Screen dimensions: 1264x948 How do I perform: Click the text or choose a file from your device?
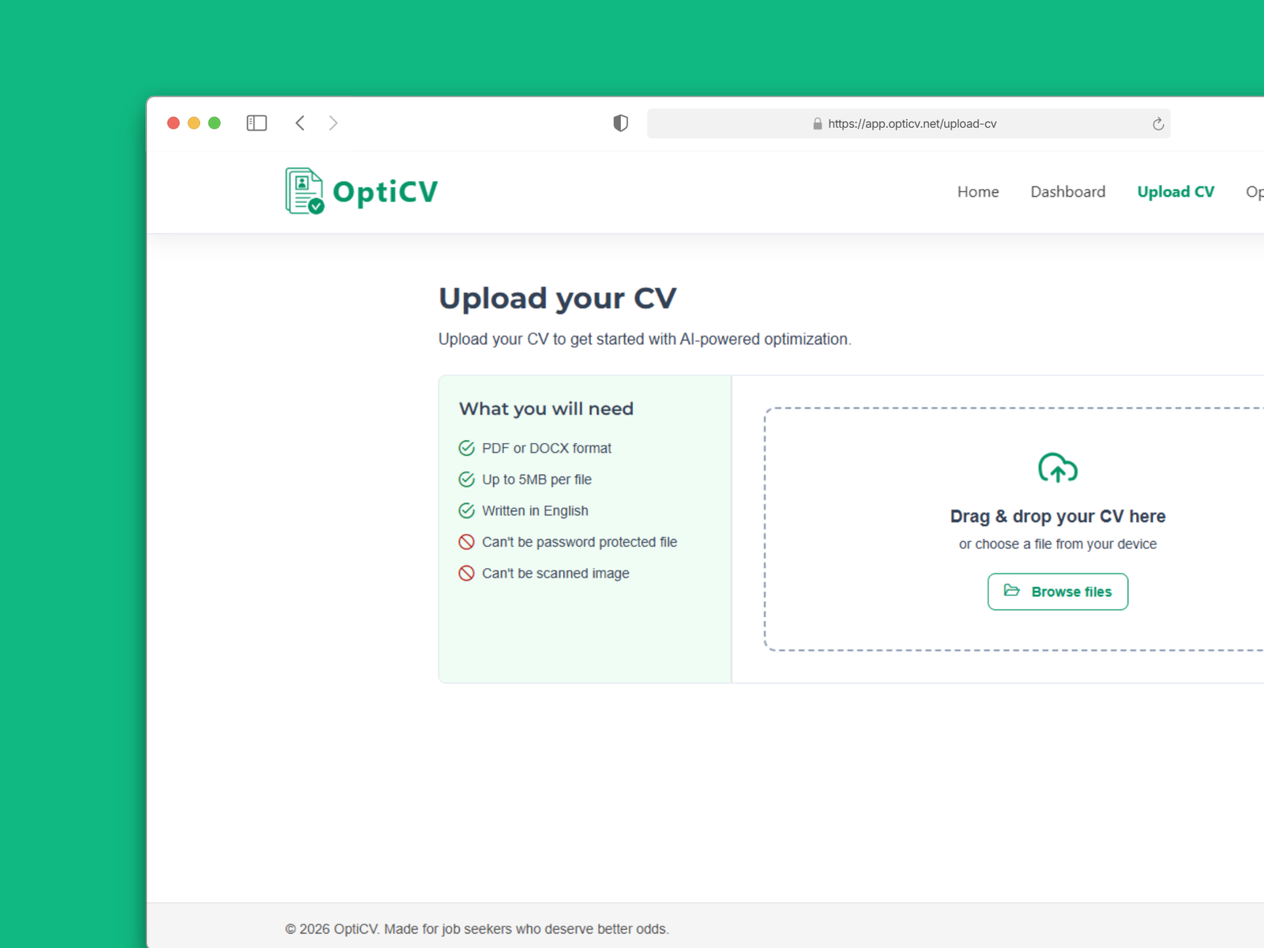(x=1058, y=544)
